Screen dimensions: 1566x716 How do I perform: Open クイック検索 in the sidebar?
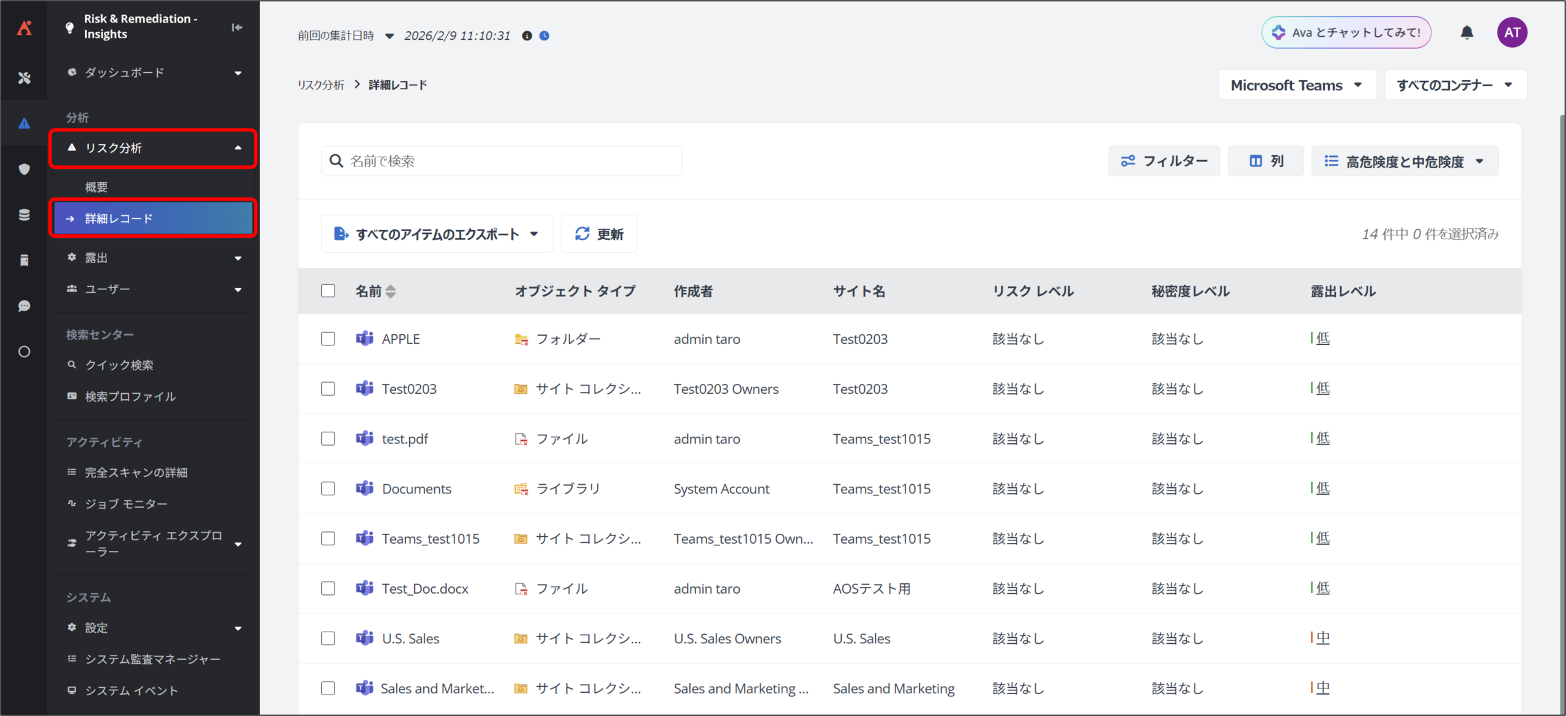click(119, 365)
